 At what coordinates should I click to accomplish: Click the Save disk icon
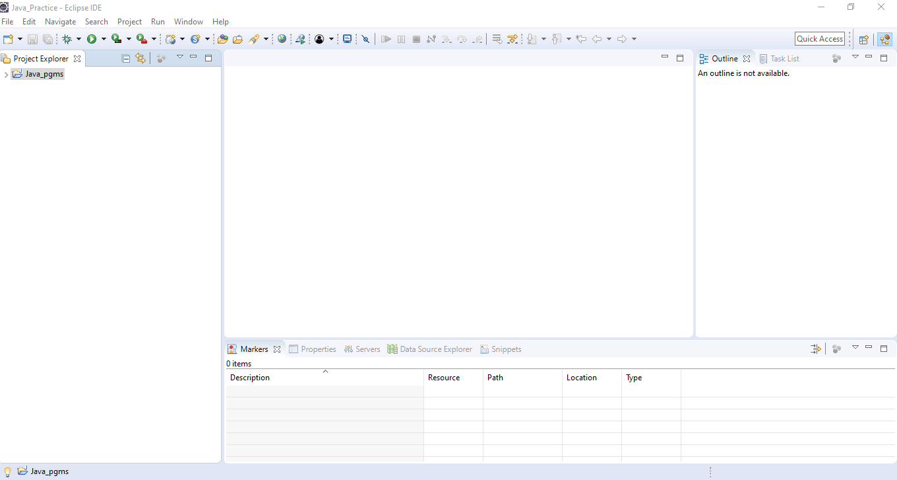(x=32, y=39)
